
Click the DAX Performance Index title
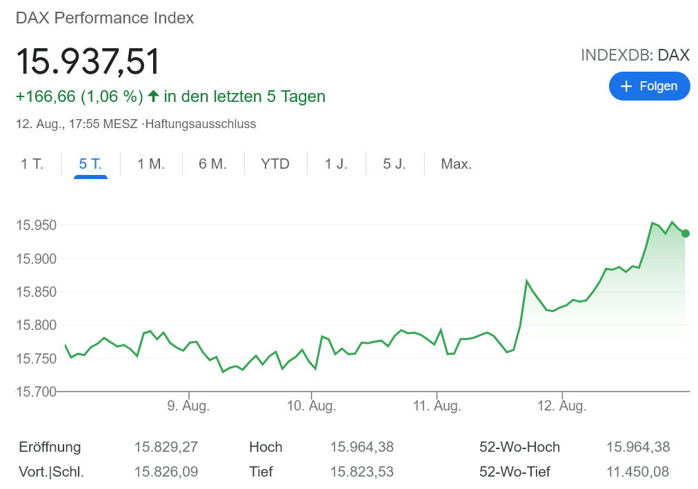coord(105,18)
